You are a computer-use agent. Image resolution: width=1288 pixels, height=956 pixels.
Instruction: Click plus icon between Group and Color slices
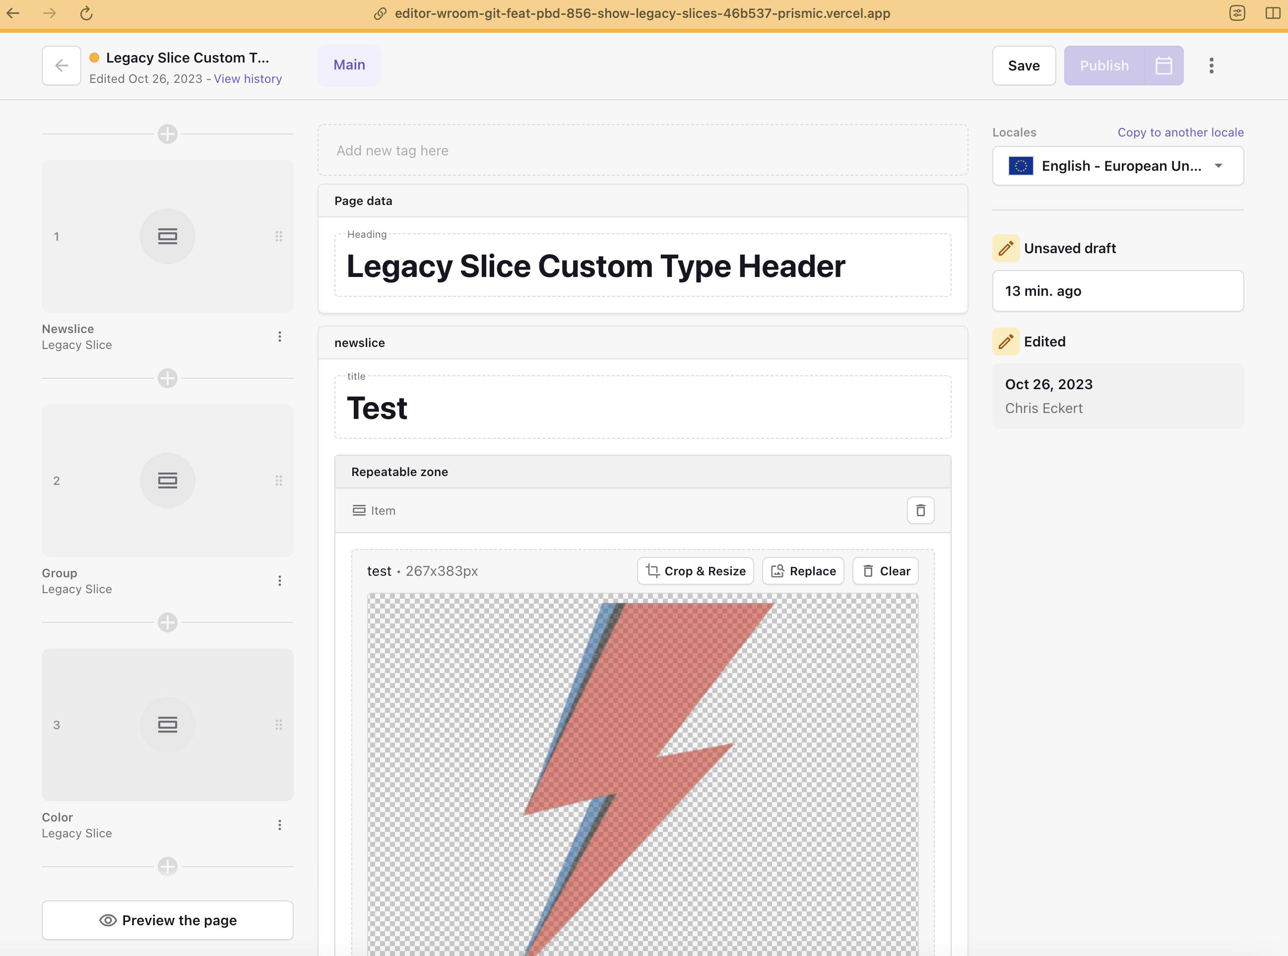click(168, 622)
